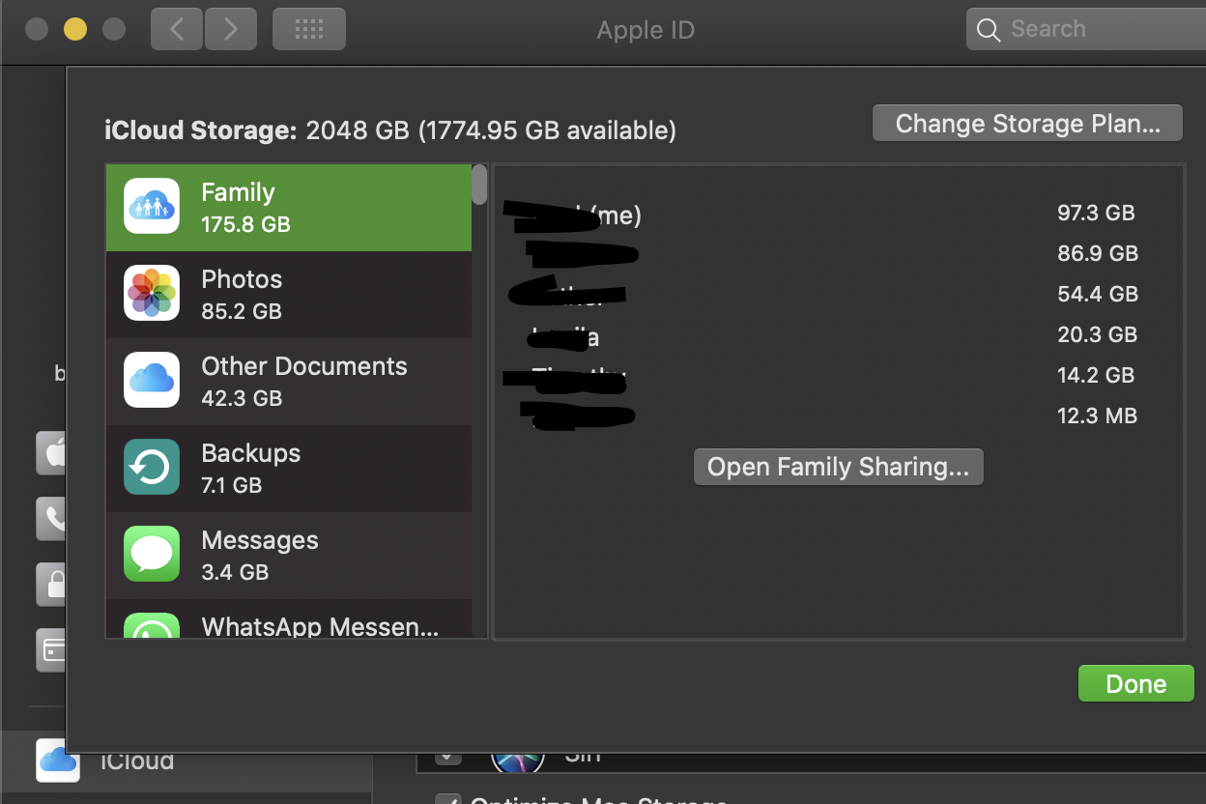
Task: Show all preferences grid button
Action: (309, 29)
